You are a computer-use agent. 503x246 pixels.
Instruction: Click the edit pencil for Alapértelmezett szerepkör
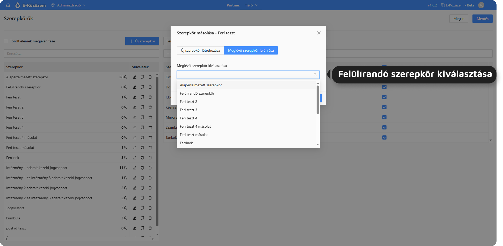coord(135,77)
